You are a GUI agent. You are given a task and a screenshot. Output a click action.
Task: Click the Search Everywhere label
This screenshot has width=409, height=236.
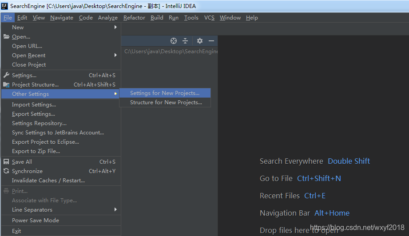pos(291,161)
